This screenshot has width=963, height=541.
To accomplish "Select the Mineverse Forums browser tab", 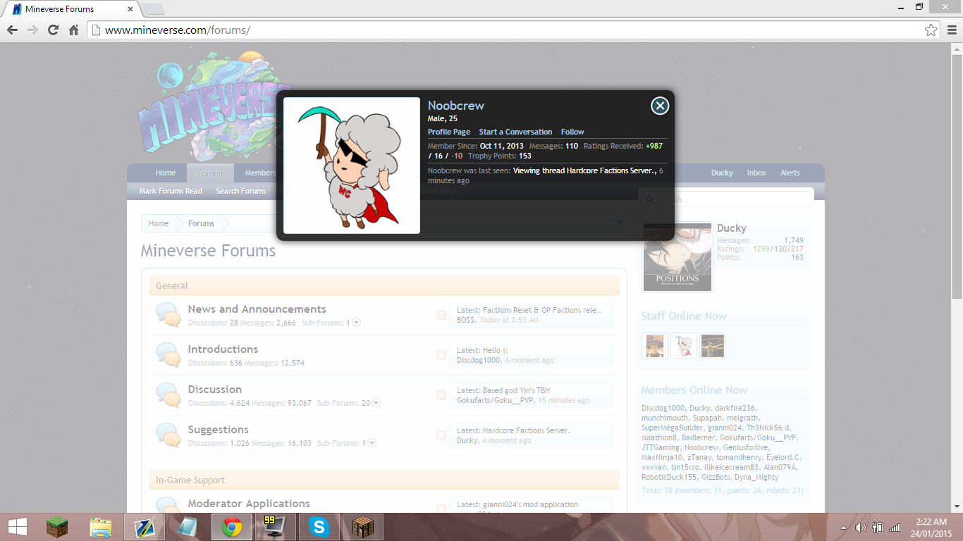I will (70, 9).
